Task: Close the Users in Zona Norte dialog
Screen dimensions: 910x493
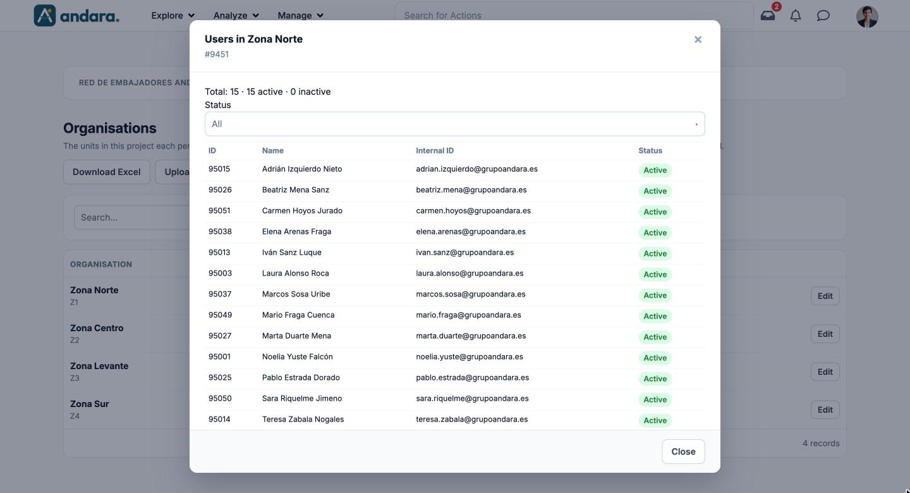Action: click(x=698, y=39)
